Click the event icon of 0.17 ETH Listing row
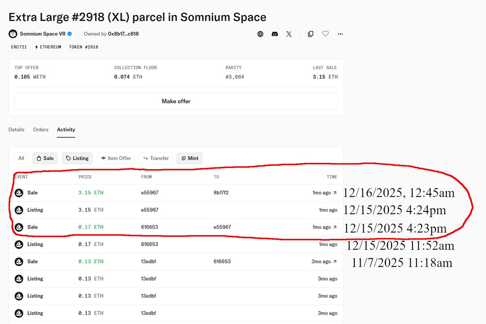 click(x=19, y=245)
